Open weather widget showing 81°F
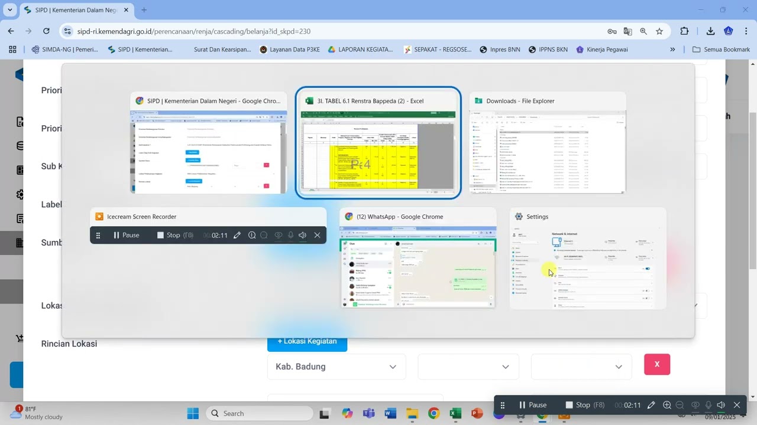The height and width of the screenshot is (425, 757). pyautogui.click(x=37, y=413)
